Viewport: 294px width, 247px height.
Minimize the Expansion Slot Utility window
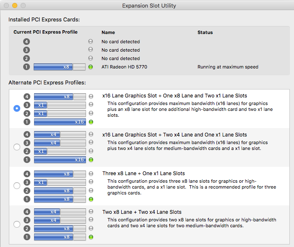click(x=15, y=6)
